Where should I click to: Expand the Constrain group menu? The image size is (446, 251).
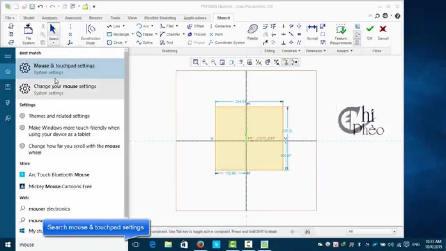coord(291,51)
